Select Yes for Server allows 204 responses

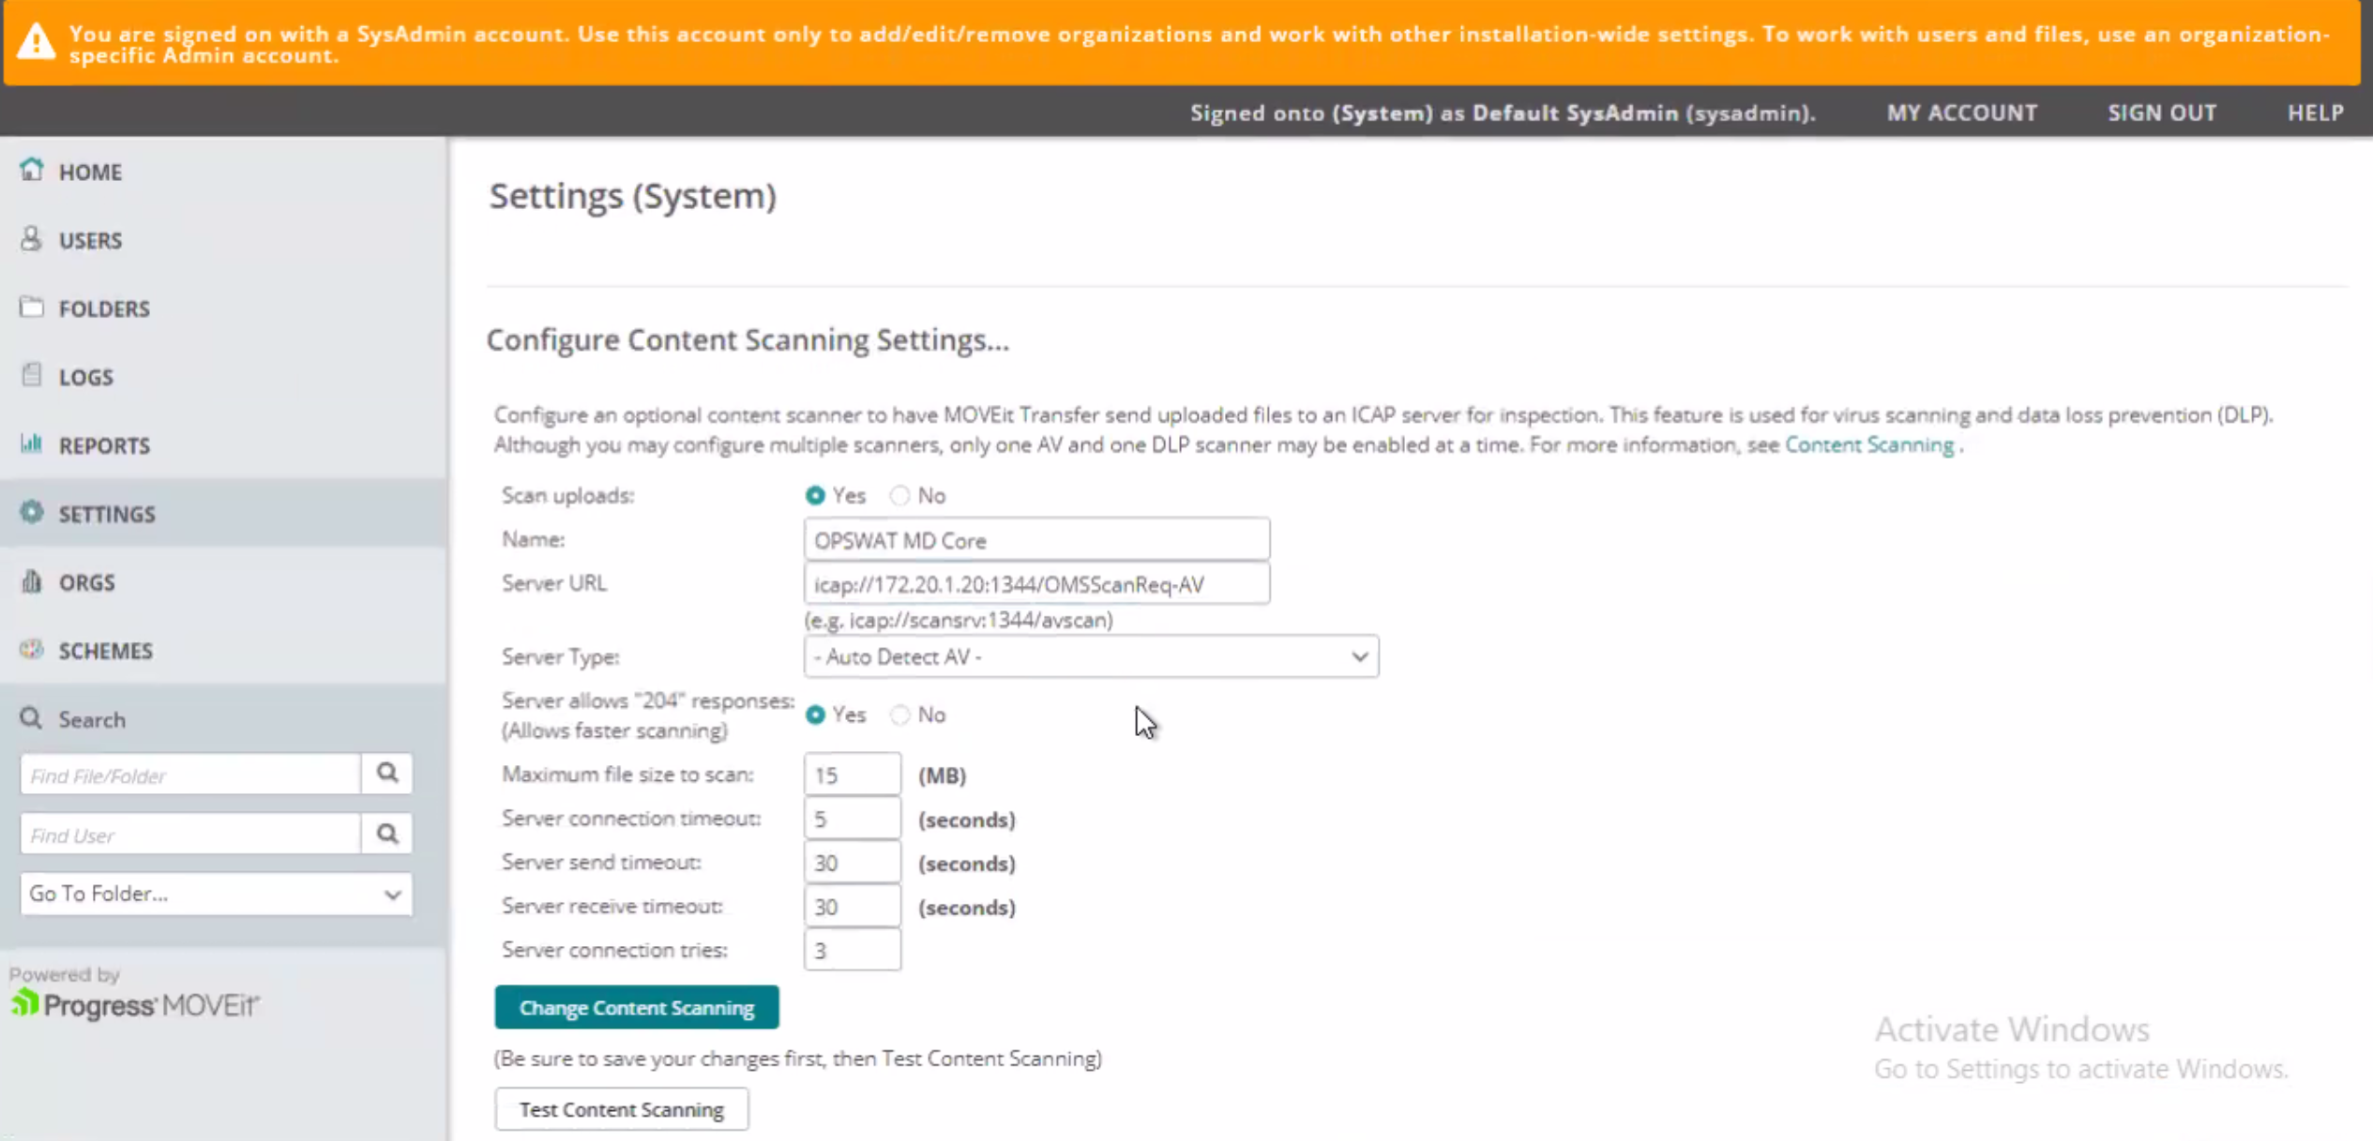[815, 714]
